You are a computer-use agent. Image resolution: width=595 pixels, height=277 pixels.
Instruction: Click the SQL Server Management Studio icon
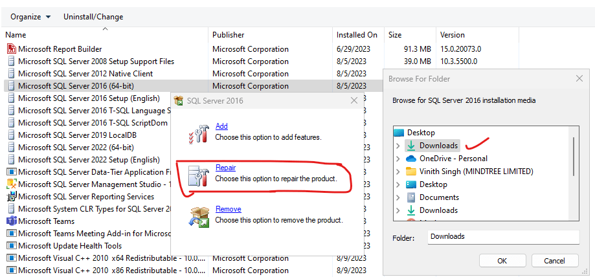[x=12, y=184]
